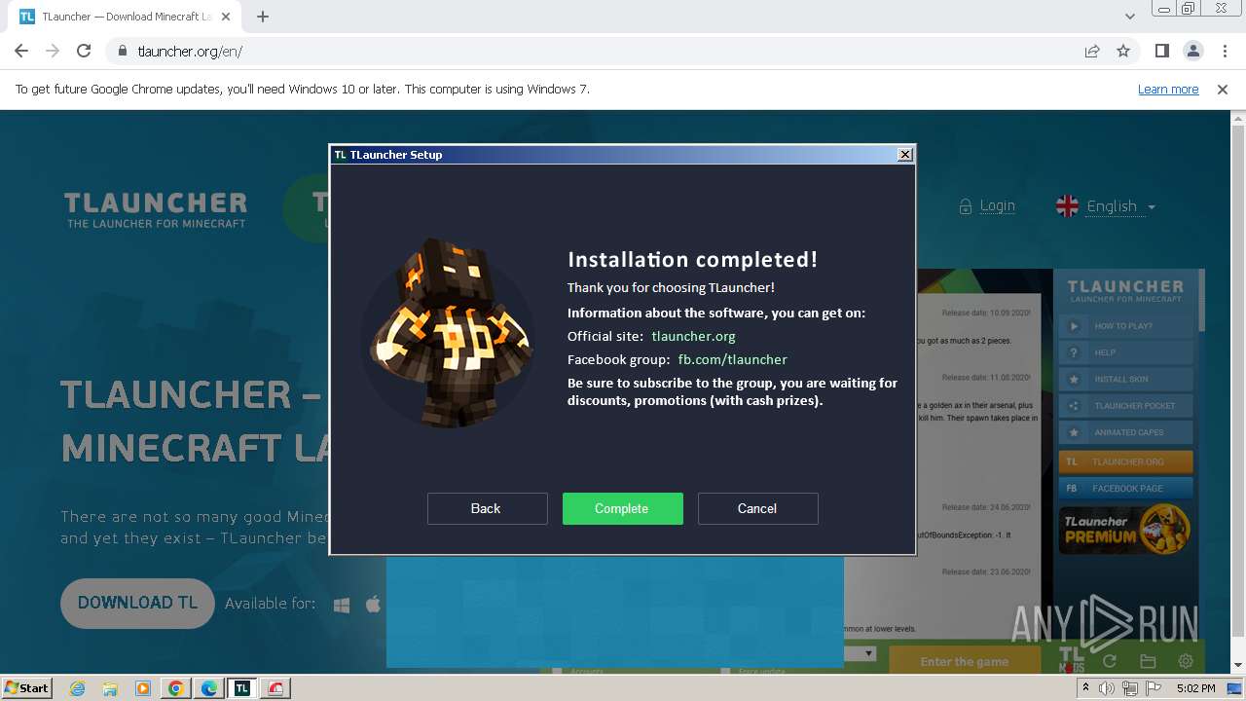Toggle the Chrome side panel icon

pos(1161,51)
